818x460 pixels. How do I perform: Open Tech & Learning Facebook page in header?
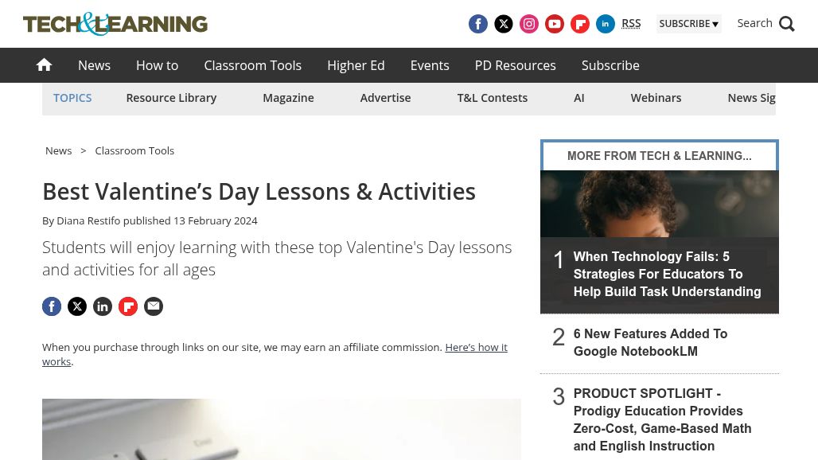point(478,24)
